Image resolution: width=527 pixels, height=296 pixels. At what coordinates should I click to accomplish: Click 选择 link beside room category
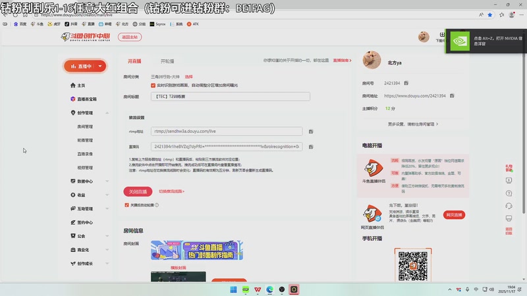188,77
